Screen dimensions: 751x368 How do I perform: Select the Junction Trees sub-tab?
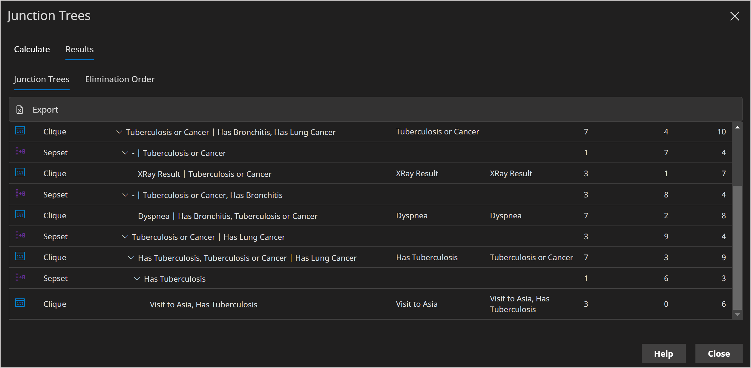coord(42,79)
